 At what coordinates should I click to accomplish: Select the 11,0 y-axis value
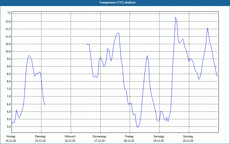(8, 37)
